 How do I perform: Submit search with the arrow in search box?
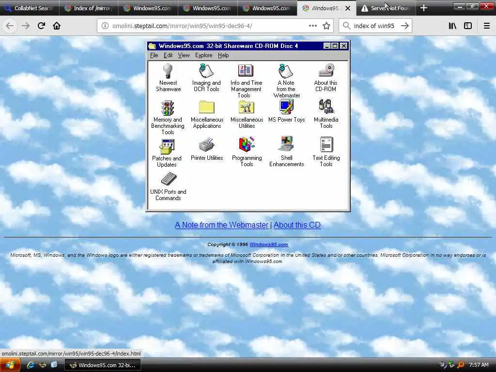tap(405, 26)
